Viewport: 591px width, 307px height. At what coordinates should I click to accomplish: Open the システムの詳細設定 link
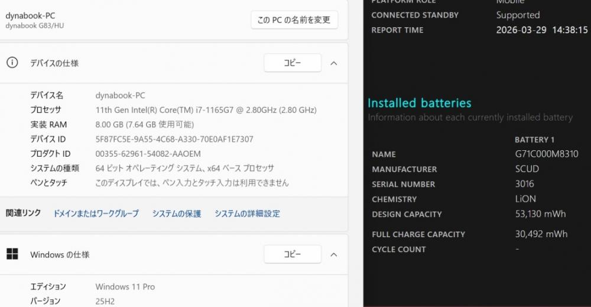pos(247,214)
